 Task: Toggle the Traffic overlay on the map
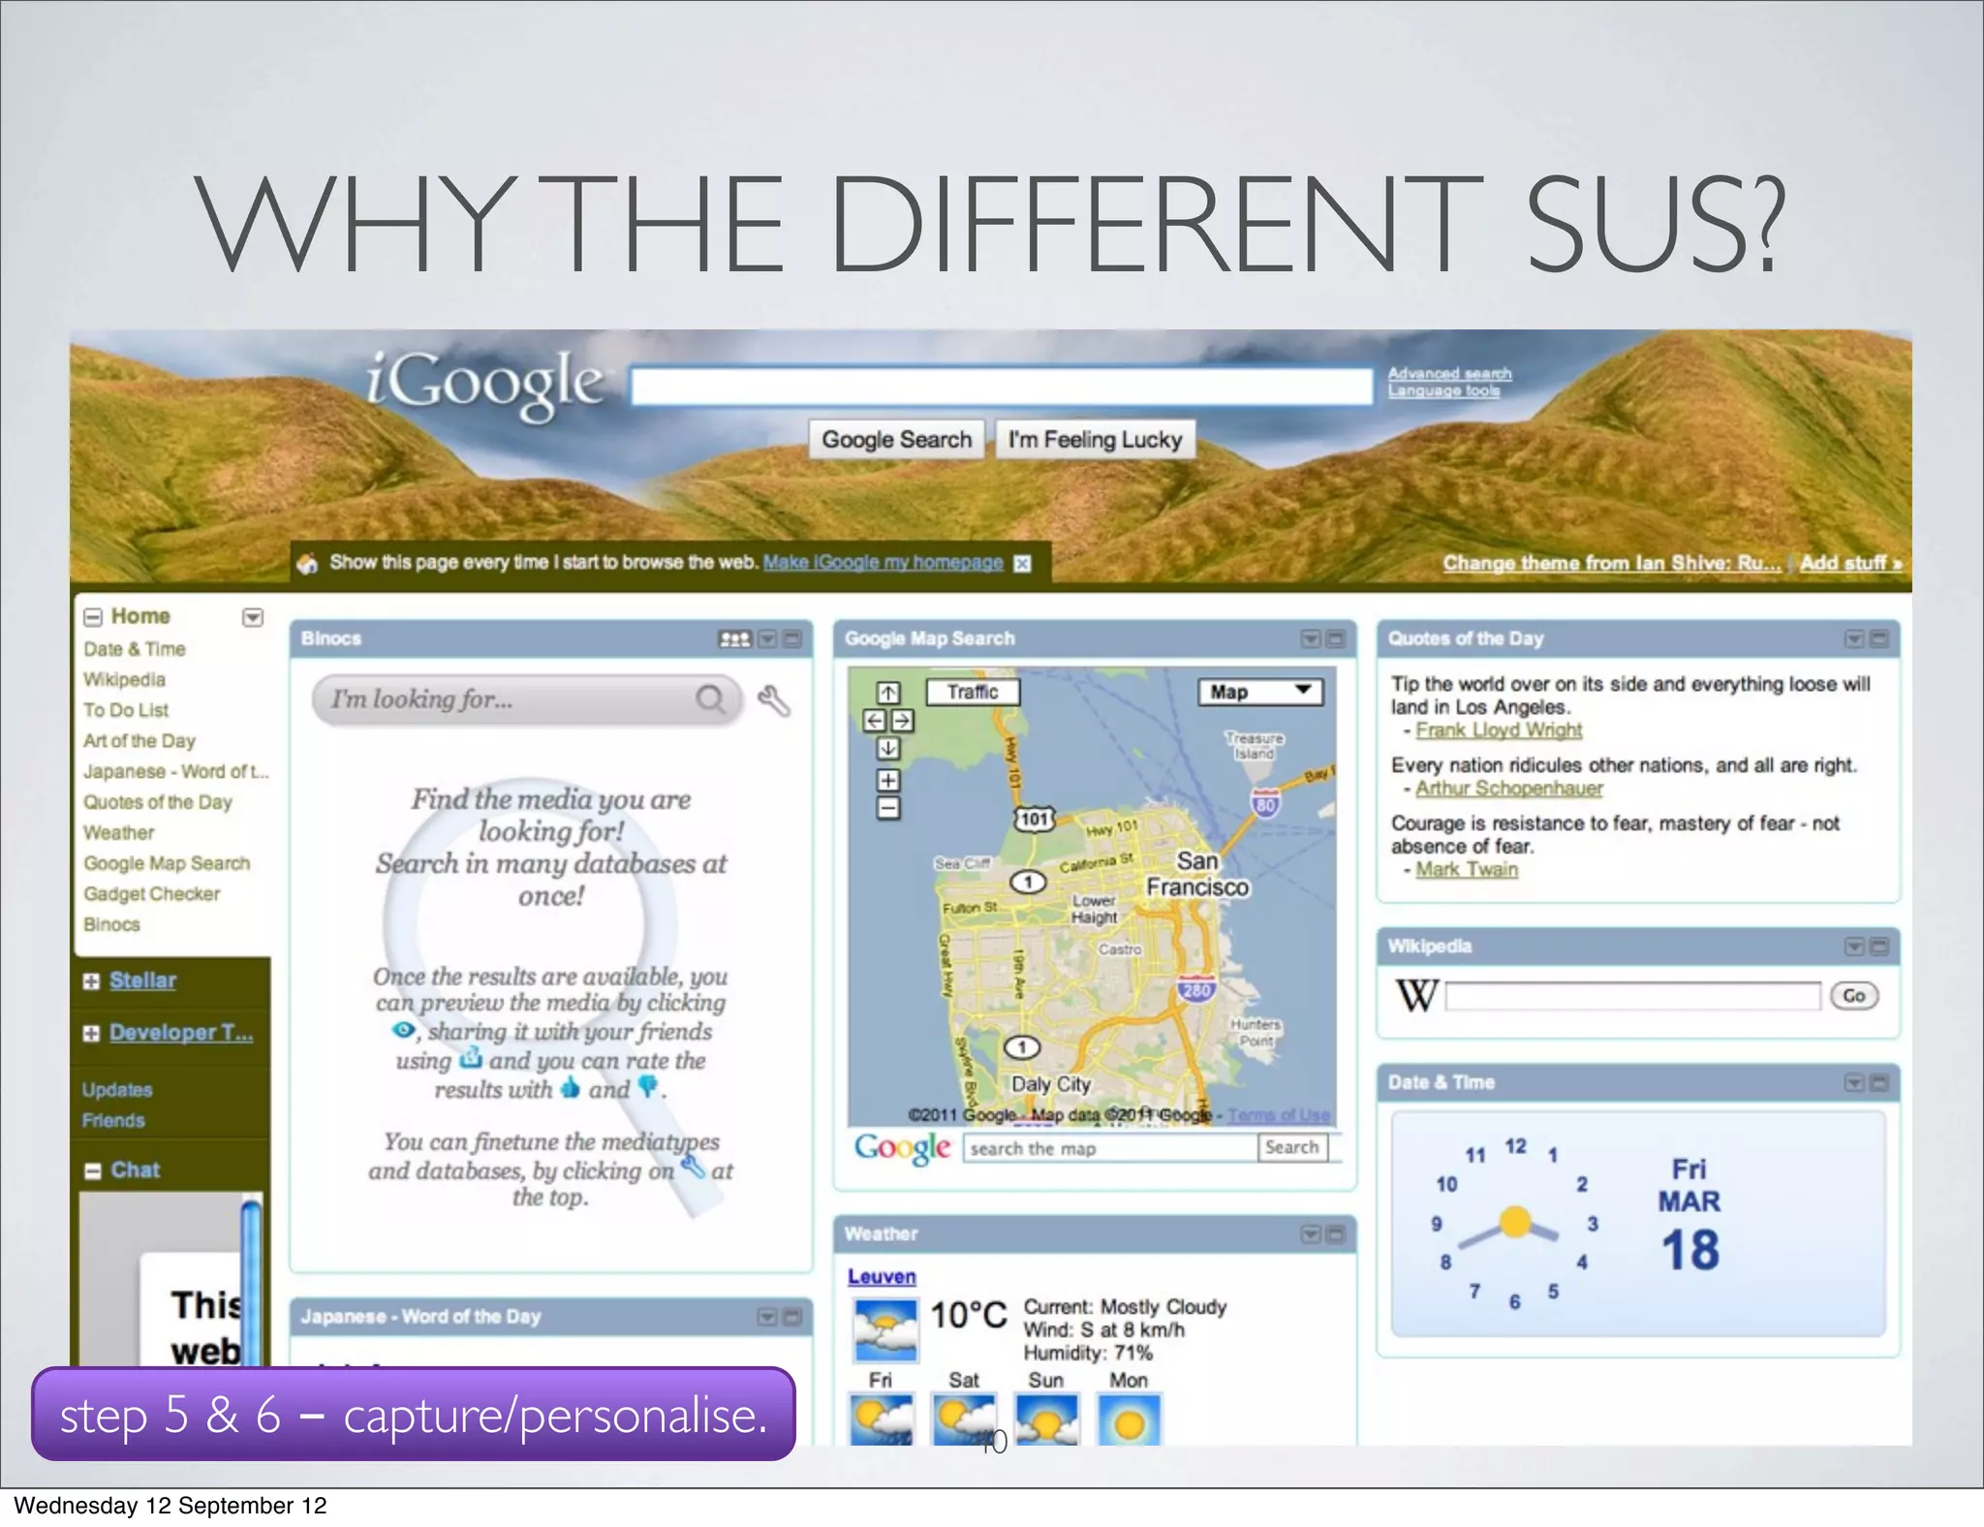973,692
